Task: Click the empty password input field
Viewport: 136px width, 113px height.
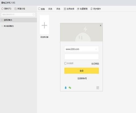Action: (82, 57)
